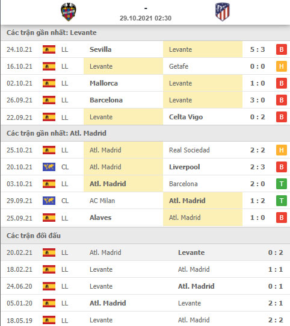Open the 20.02.21 Atl. Madrid vs Levante row
This screenshot has width=290, height=326.
(146, 252)
